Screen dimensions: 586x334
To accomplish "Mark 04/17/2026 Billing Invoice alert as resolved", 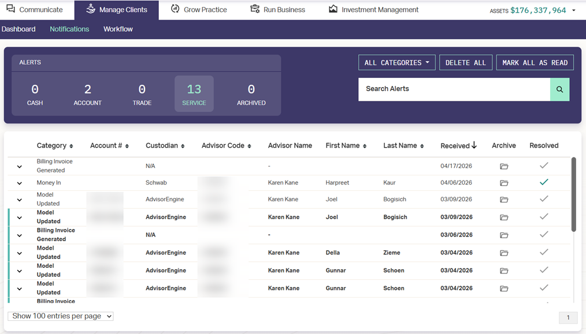I will click(x=543, y=166).
